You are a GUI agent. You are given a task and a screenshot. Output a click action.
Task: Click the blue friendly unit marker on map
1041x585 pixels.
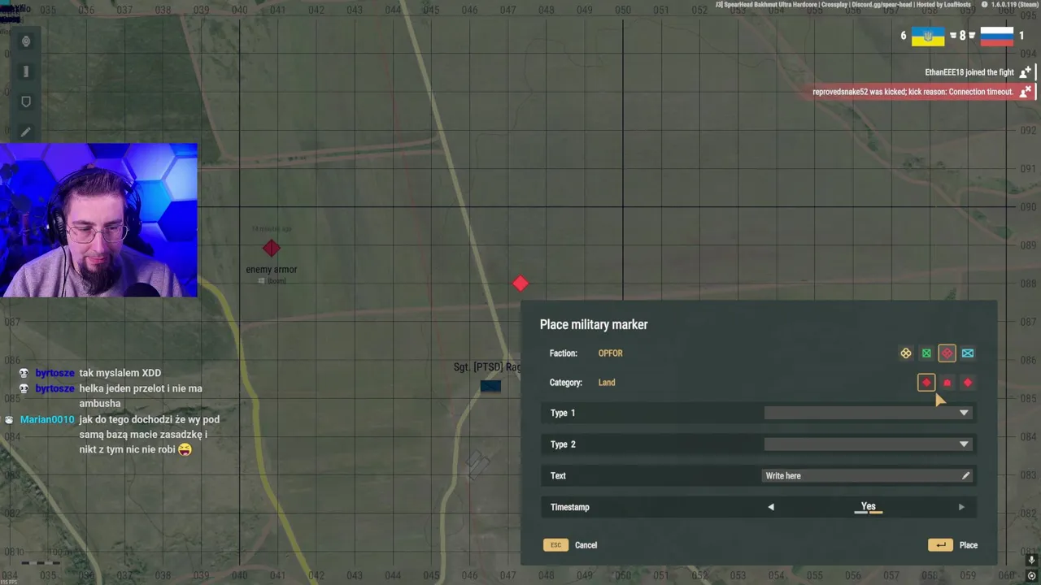[490, 386]
